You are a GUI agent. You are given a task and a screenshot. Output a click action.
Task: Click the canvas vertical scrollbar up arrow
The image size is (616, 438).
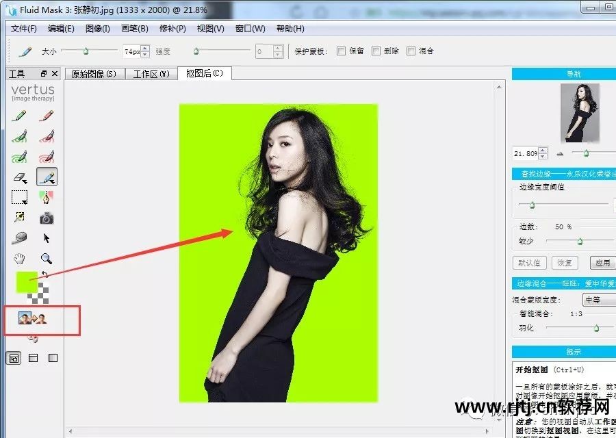click(x=499, y=87)
